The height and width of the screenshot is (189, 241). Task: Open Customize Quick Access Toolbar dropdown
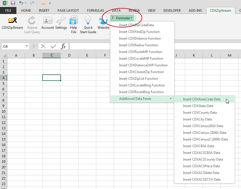click(50, 3)
